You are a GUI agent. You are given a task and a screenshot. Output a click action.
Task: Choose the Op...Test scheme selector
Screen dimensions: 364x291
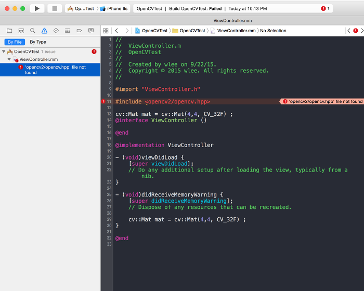[81, 9]
